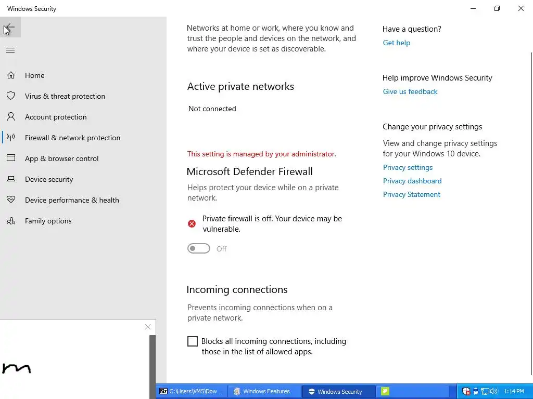The width and height of the screenshot is (533, 399).
Task: Click the Account protection person icon
Action: click(11, 117)
